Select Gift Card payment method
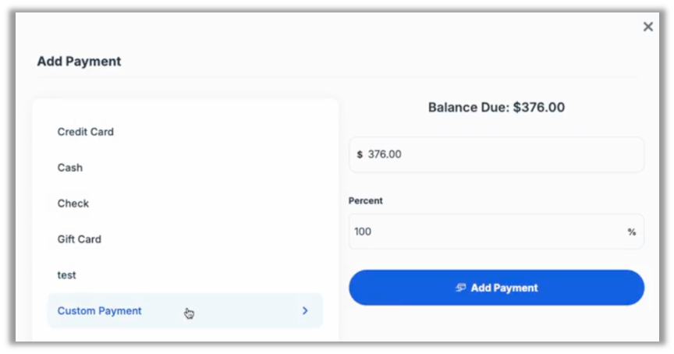 click(x=80, y=239)
